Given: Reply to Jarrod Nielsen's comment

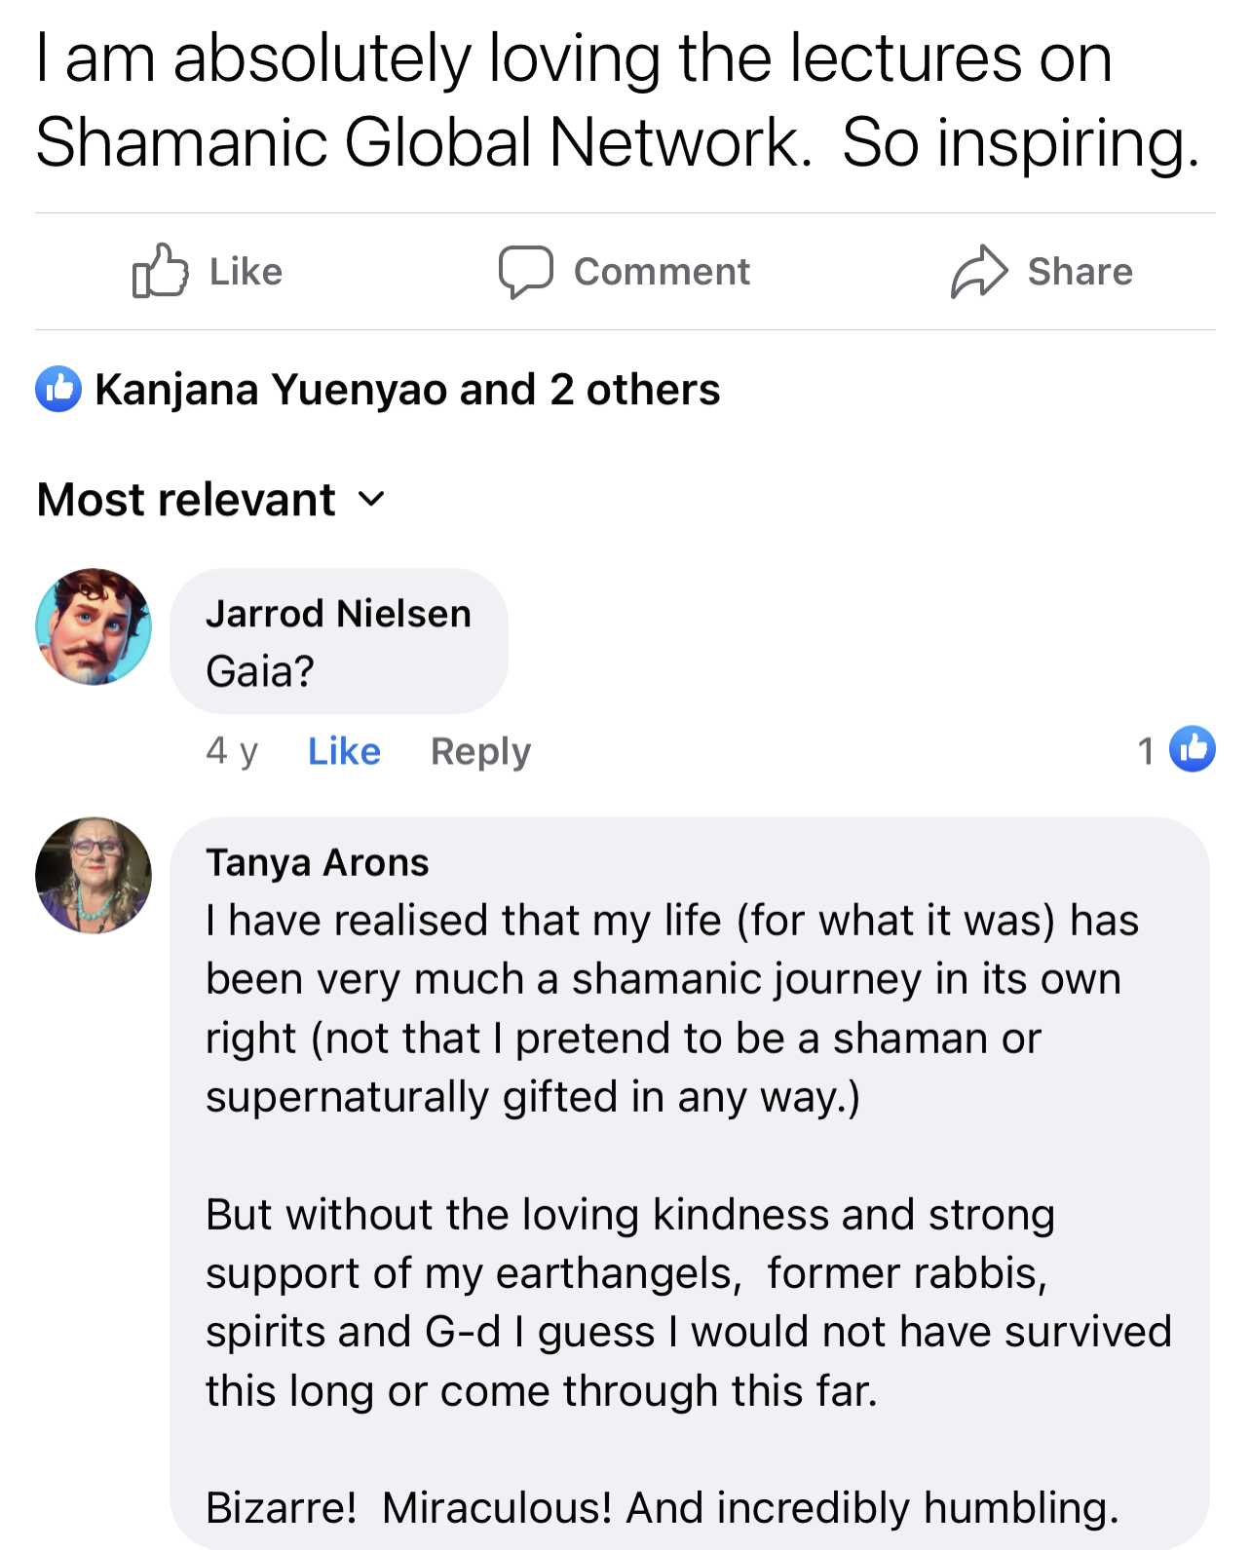Looking at the screenshot, I should tap(481, 751).
